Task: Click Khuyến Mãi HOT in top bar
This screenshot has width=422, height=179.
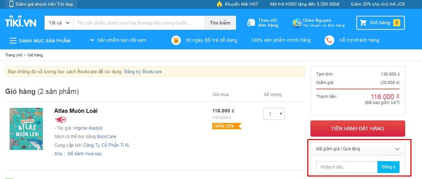Action: pyautogui.click(x=242, y=4)
